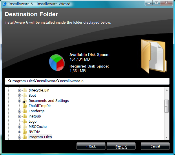Screen dimensions: 175x155
Task: Select the $Recycle.Bin folder name
Action: 39,90
